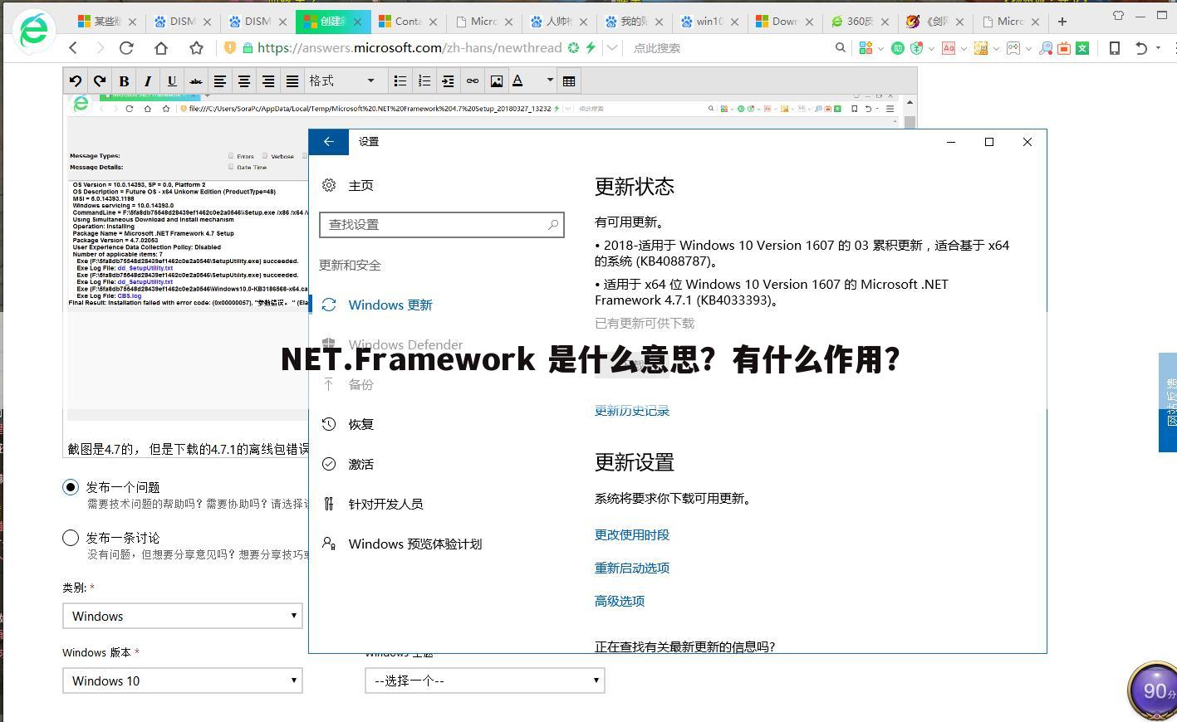This screenshot has width=1177, height=722.
Task: Expand the font color dropdown arrow
Action: point(549,80)
